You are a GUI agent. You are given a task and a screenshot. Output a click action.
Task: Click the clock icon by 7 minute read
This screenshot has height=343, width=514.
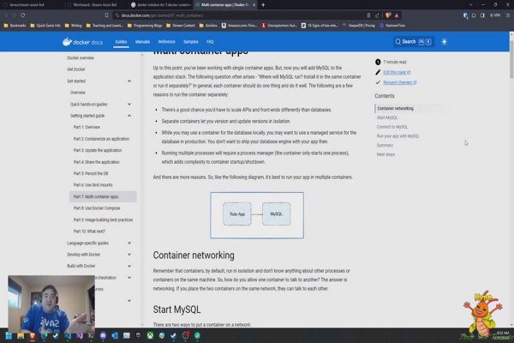(378, 62)
